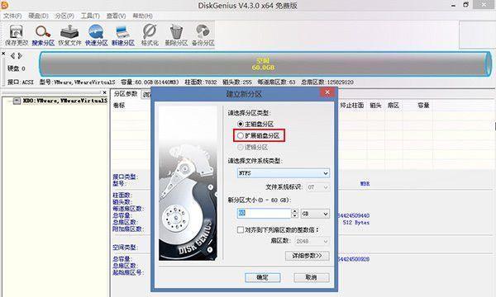Enable align to sector multiple checkbox
496x297 pixels.
pos(241,230)
